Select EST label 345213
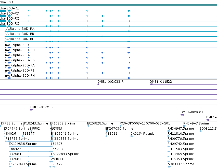Screen dimensions: 217x168 pos(57,149)
